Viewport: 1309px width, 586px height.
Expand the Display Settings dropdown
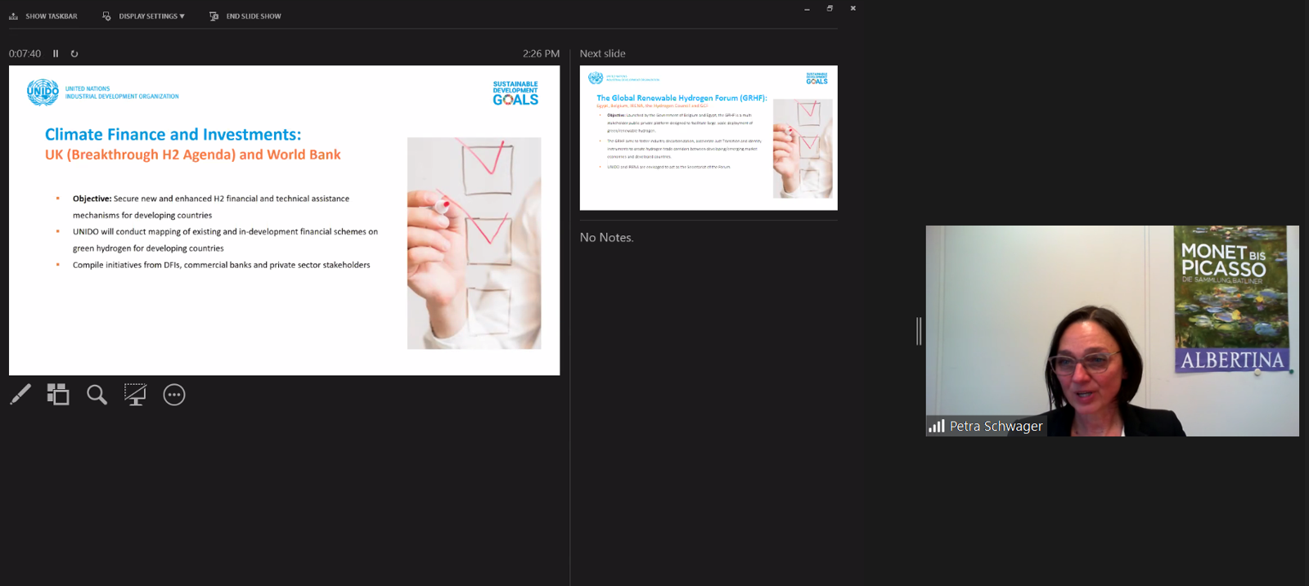[x=144, y=16]
